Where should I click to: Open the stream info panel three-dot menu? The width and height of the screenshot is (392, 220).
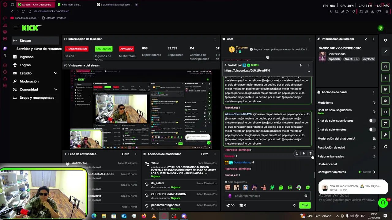pyautogui.click(x=373, y=39)
